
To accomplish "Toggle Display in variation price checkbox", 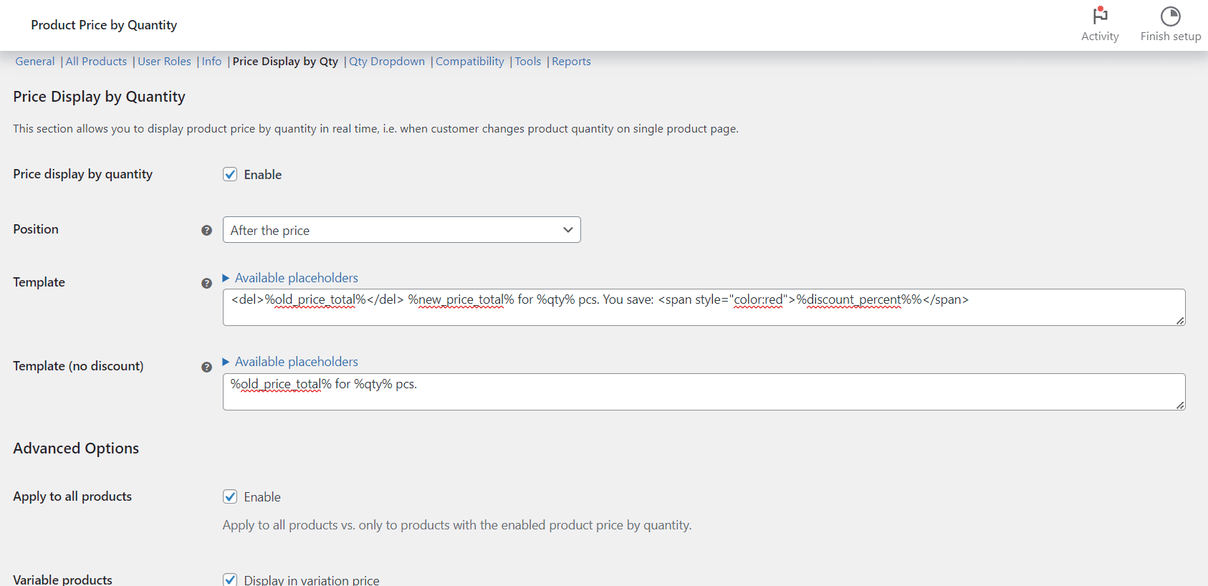I will [x=230, y=580].
